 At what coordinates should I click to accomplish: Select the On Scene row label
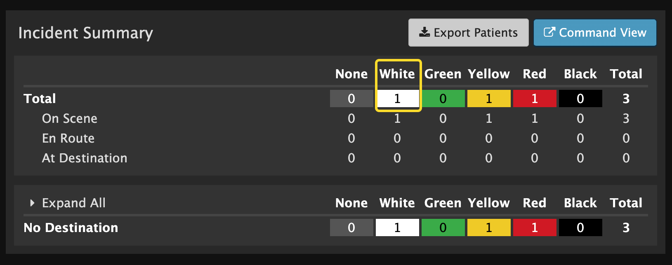click(69, 118)
